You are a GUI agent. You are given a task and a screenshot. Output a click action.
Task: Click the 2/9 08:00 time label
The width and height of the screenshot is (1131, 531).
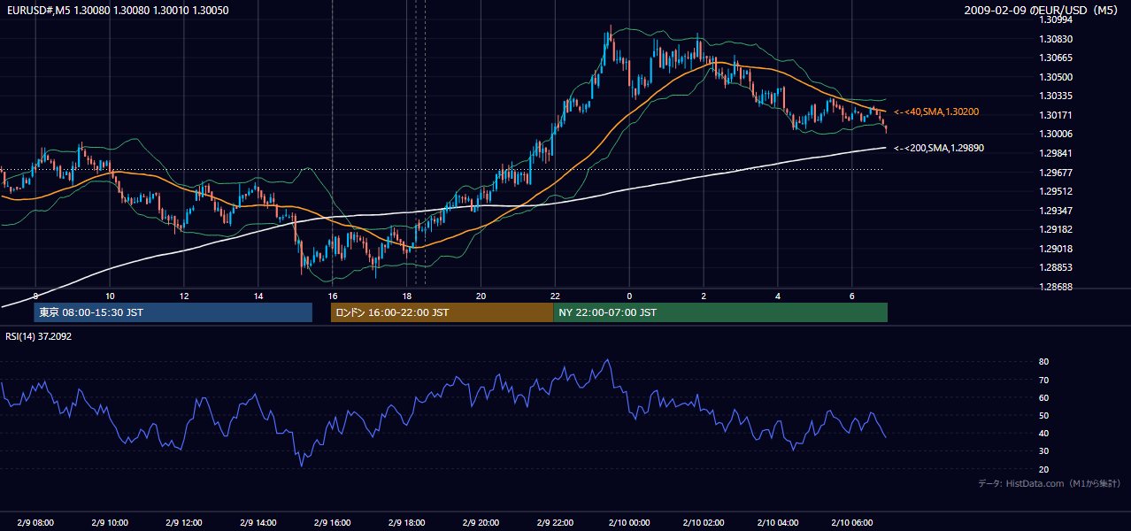35,523
